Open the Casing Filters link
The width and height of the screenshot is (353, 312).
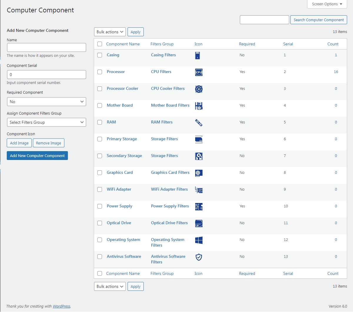pos(163,55)
